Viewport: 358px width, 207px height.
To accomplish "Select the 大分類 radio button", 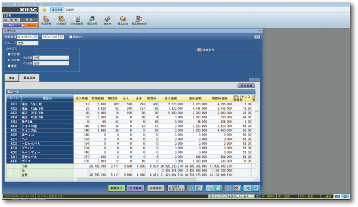I will (9, 54).
